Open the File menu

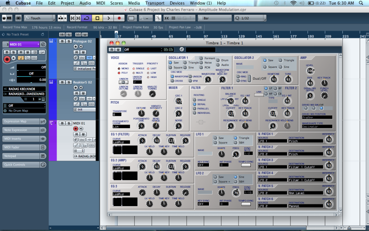click(39, 3)
